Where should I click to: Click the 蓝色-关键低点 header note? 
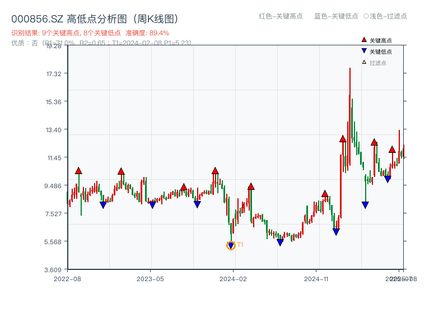click(x=336, y=16)
